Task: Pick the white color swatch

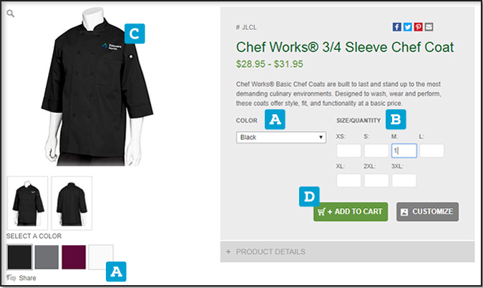Action: click(x=101, y=257)
